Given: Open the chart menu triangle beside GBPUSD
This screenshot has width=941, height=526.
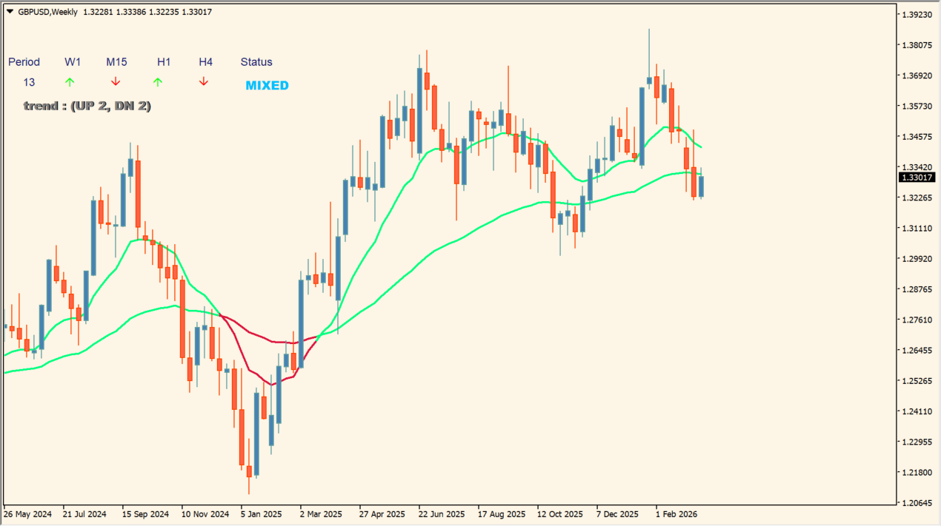Looking at the screenshot, I should click(x=10, y=12).
